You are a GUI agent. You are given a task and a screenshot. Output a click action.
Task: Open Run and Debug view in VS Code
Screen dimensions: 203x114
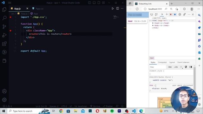4,35
